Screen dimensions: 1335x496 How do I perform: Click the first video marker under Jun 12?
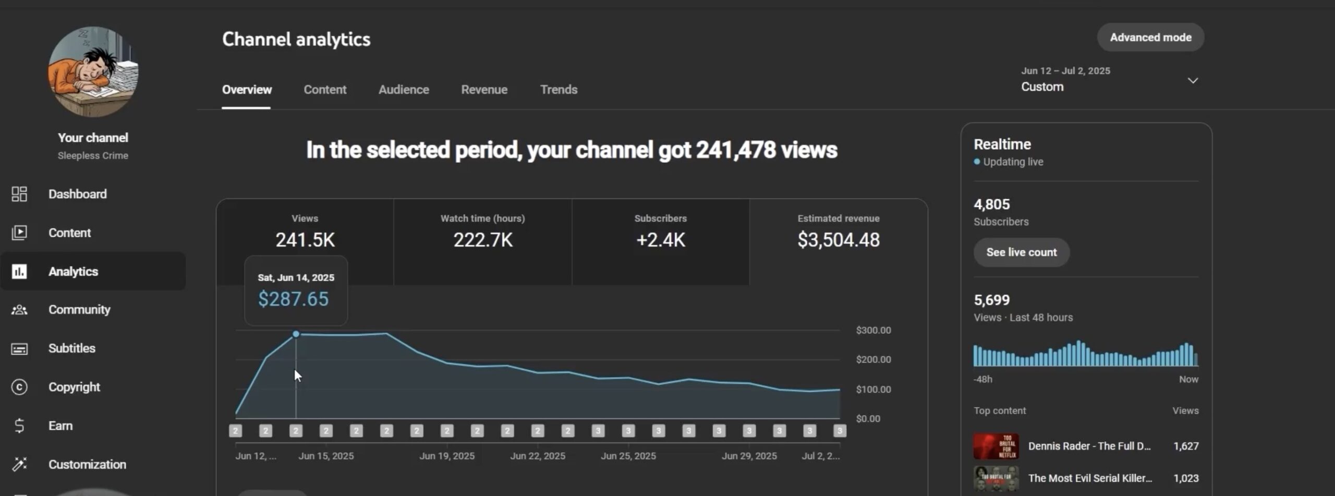coord(236,431)
